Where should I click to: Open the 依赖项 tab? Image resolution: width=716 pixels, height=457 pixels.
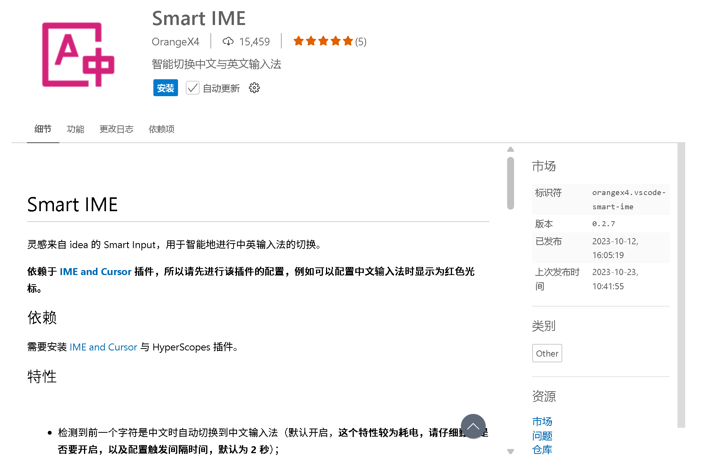point(161,129)
